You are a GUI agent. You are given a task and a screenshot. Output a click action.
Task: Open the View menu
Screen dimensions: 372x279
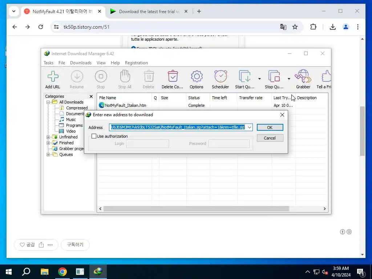101,63
